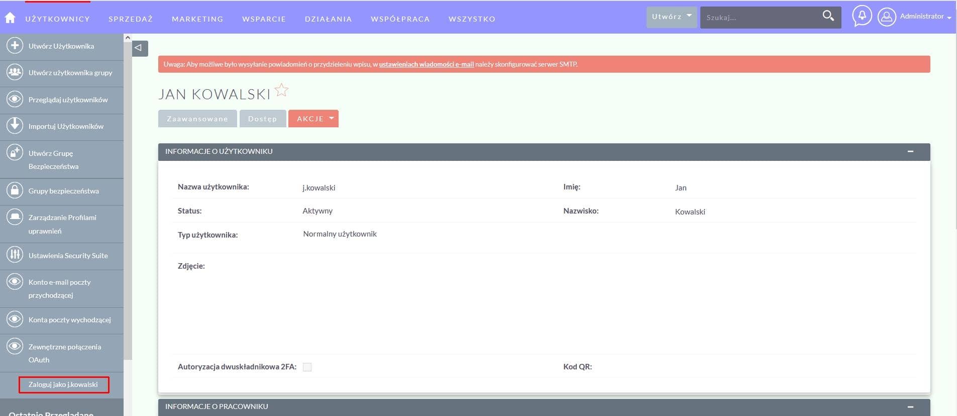This screenshot has height=416, width=957.
Task: Open the DZIAŁANIA menu
Action: tap(328, 19)
